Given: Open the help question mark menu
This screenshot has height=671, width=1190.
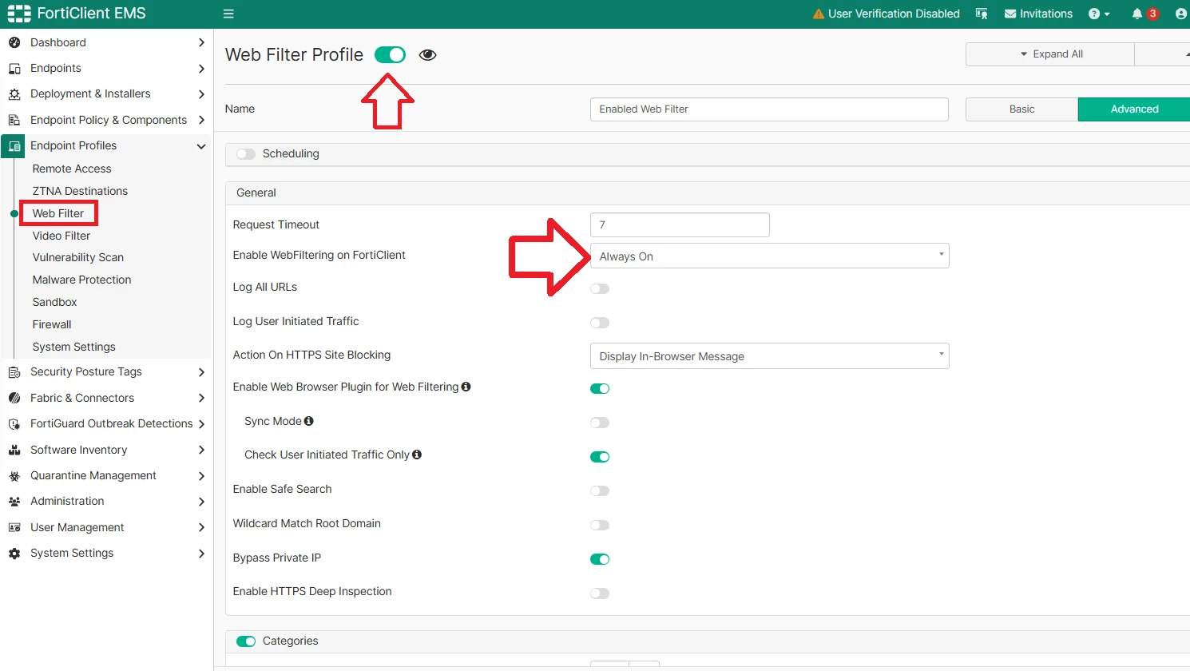Looking at the screenshot, I should point(1099,14).
